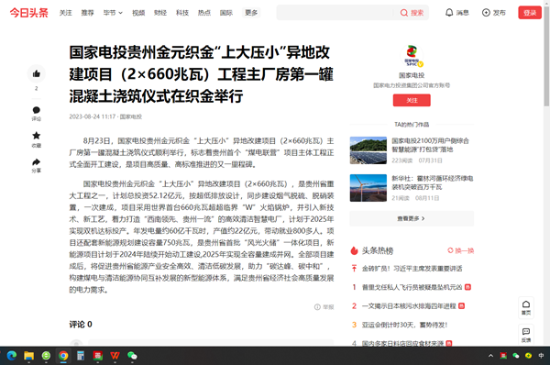Open File Explorer from taskbar

(28, 356)
